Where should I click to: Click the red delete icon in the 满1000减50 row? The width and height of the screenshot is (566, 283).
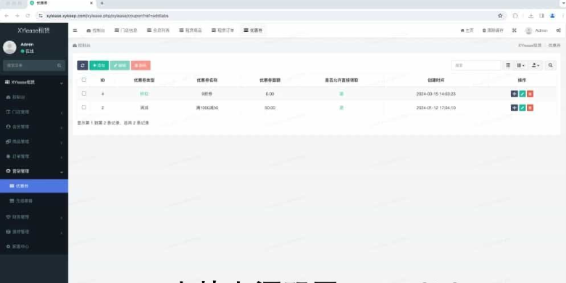(x=530, y=107)
